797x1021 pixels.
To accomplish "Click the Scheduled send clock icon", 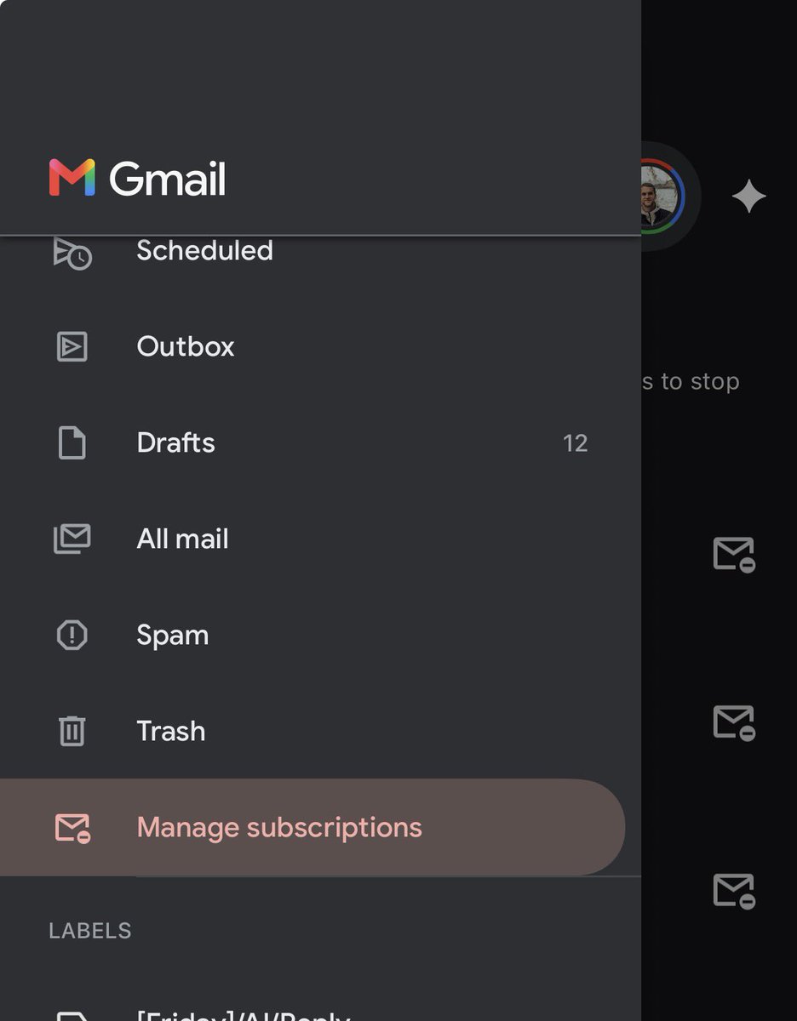I will click(x=72, y=254).
